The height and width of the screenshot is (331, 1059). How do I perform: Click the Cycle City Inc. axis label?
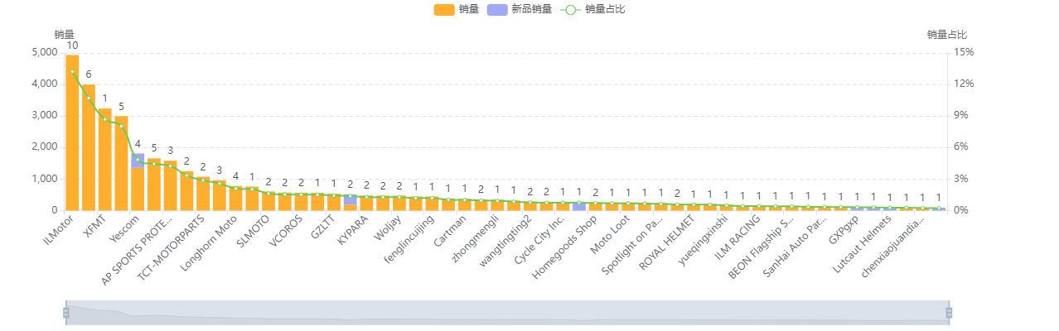[539, 240]
